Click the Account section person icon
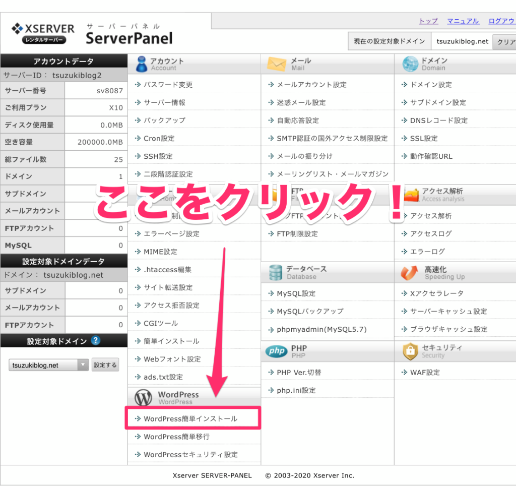 [x=142, y=64]
